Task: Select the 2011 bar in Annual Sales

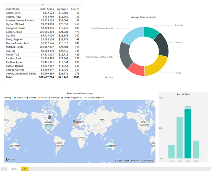Action: pos(172,152)
